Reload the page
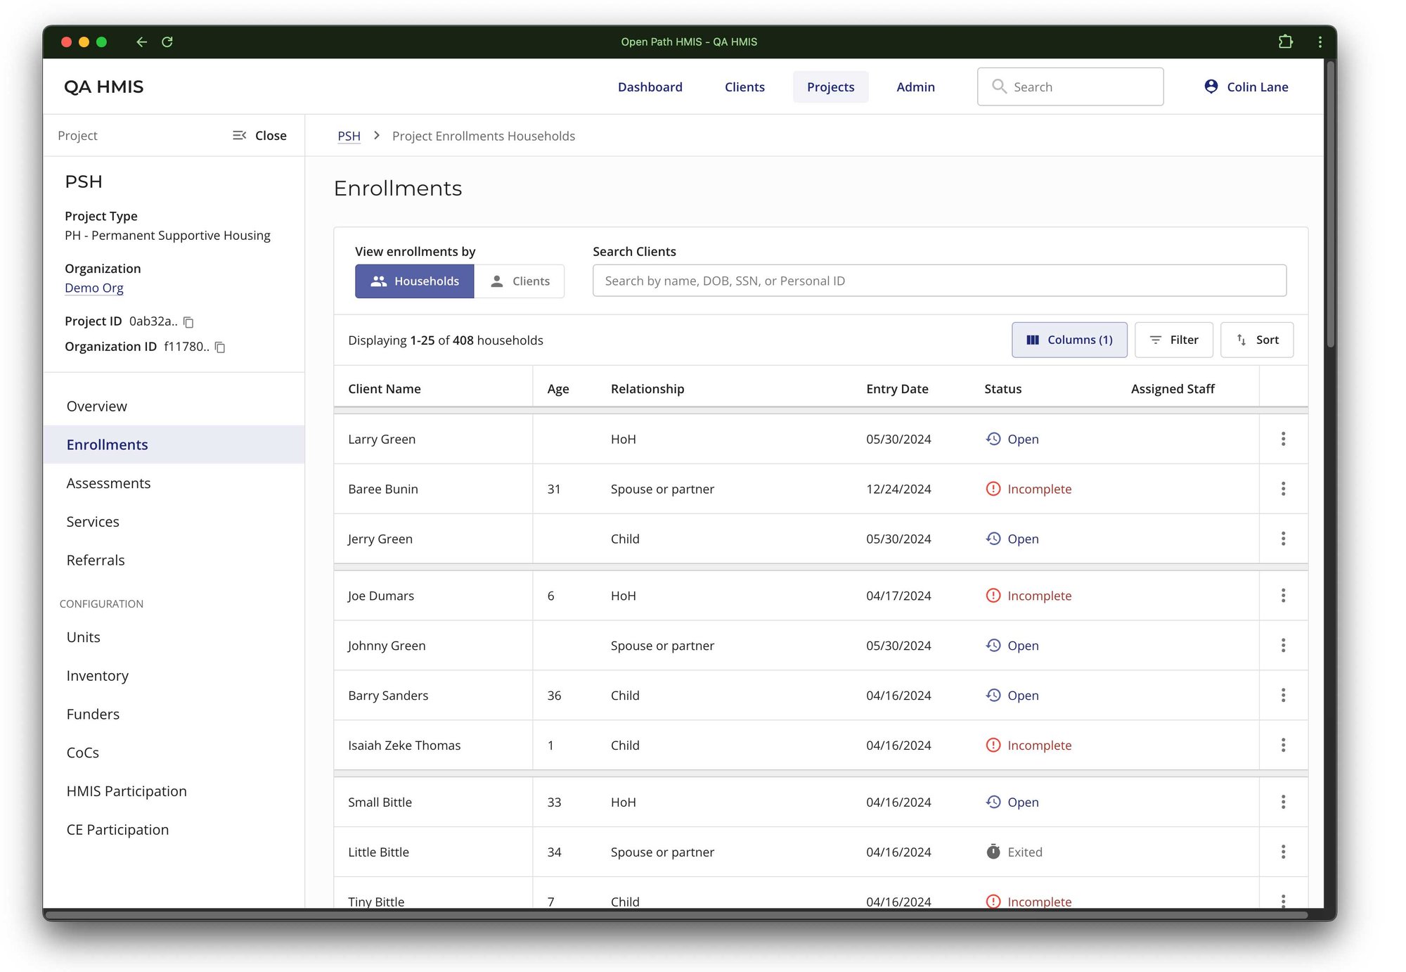 click(x=167, y=41)
